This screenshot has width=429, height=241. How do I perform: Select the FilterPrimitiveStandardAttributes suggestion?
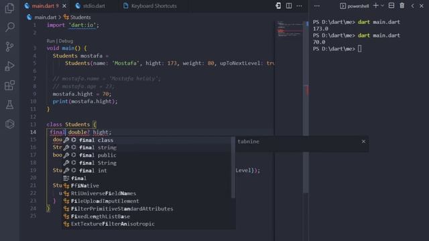click(147, 209)
